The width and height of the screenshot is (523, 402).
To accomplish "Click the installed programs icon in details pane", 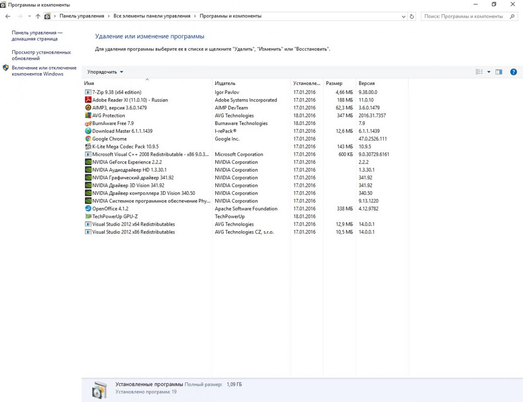I will tap(99, 390).
